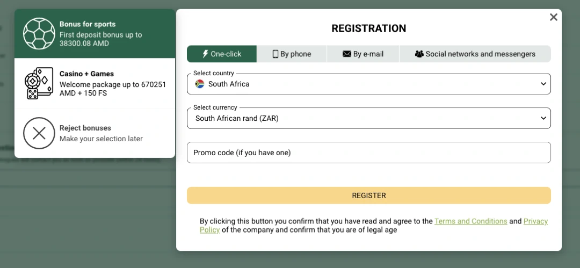580x268 pixels.
Task: Click the casino cards and dice icon
Action: [x=39, y=83]
